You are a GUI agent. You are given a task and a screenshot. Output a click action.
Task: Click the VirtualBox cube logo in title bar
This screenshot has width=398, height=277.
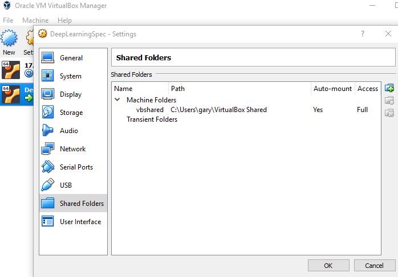7,5
